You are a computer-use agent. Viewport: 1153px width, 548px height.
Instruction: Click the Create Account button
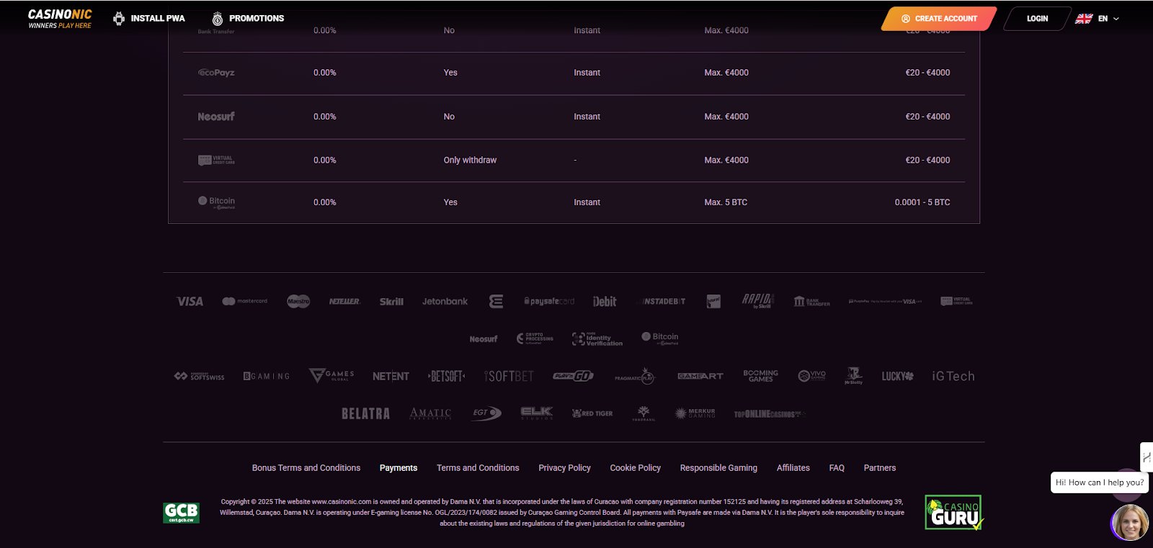(938, 19)
